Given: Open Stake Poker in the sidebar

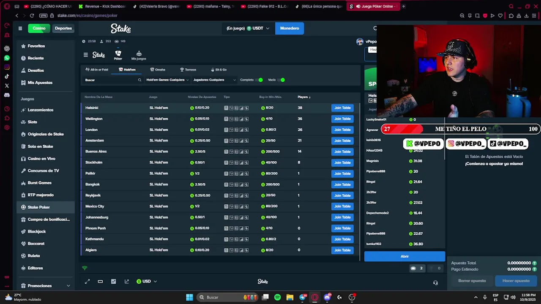Looking at the screenshot, I should [x=46, y=207].
